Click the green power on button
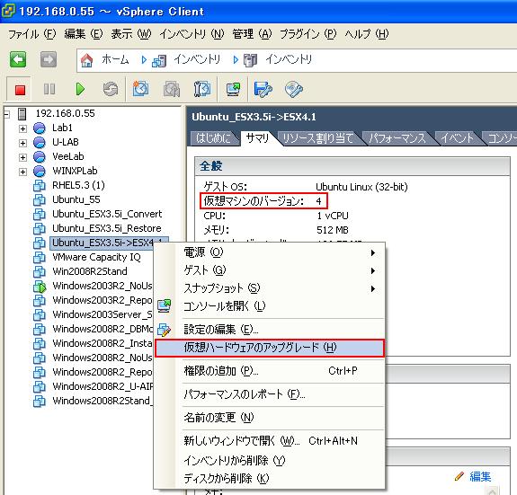 [80, 89]
